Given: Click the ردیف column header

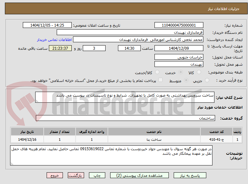Looking at the screenshot, I should [237, 132].
